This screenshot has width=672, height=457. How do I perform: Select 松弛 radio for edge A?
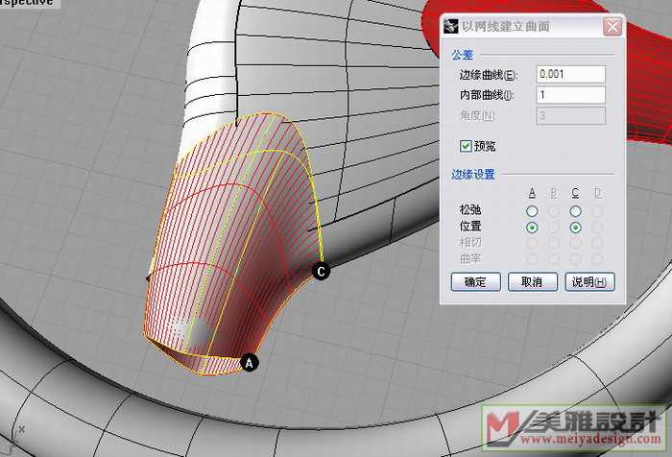tap(532, 210)
